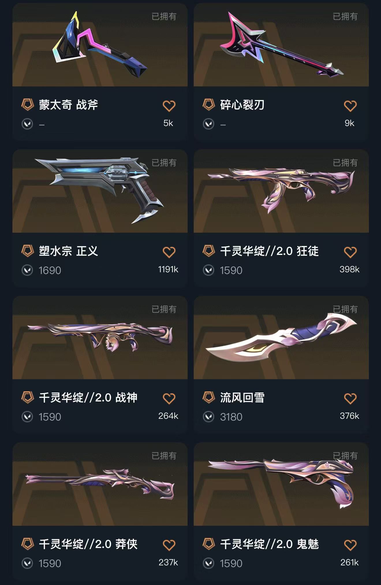Toggle heart for 千灵华绽//2.0 鬼魅
This screenshot has height=585, width=381.
point(350,545)
